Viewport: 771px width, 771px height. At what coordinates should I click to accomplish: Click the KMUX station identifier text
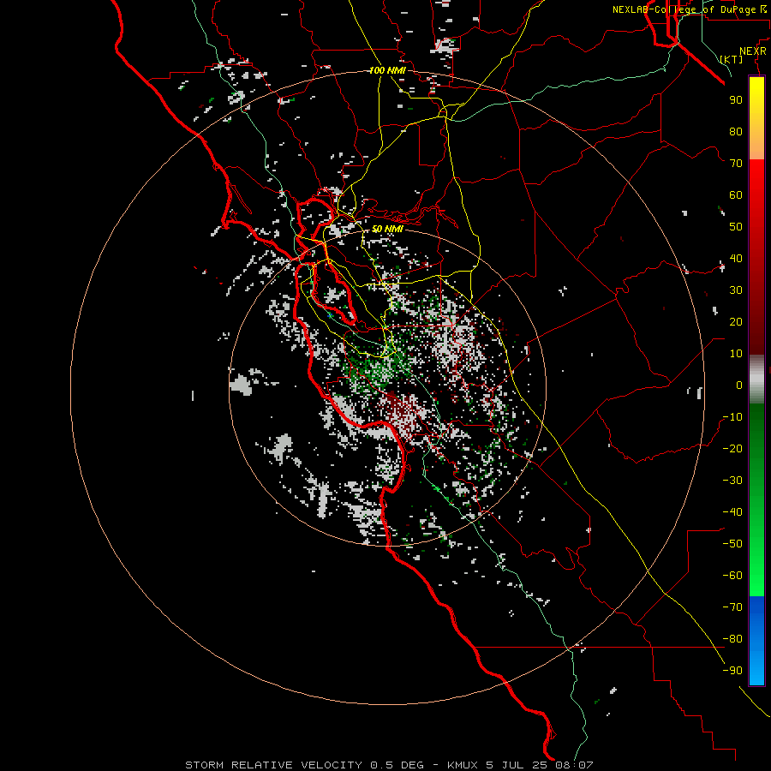(463, 765)
